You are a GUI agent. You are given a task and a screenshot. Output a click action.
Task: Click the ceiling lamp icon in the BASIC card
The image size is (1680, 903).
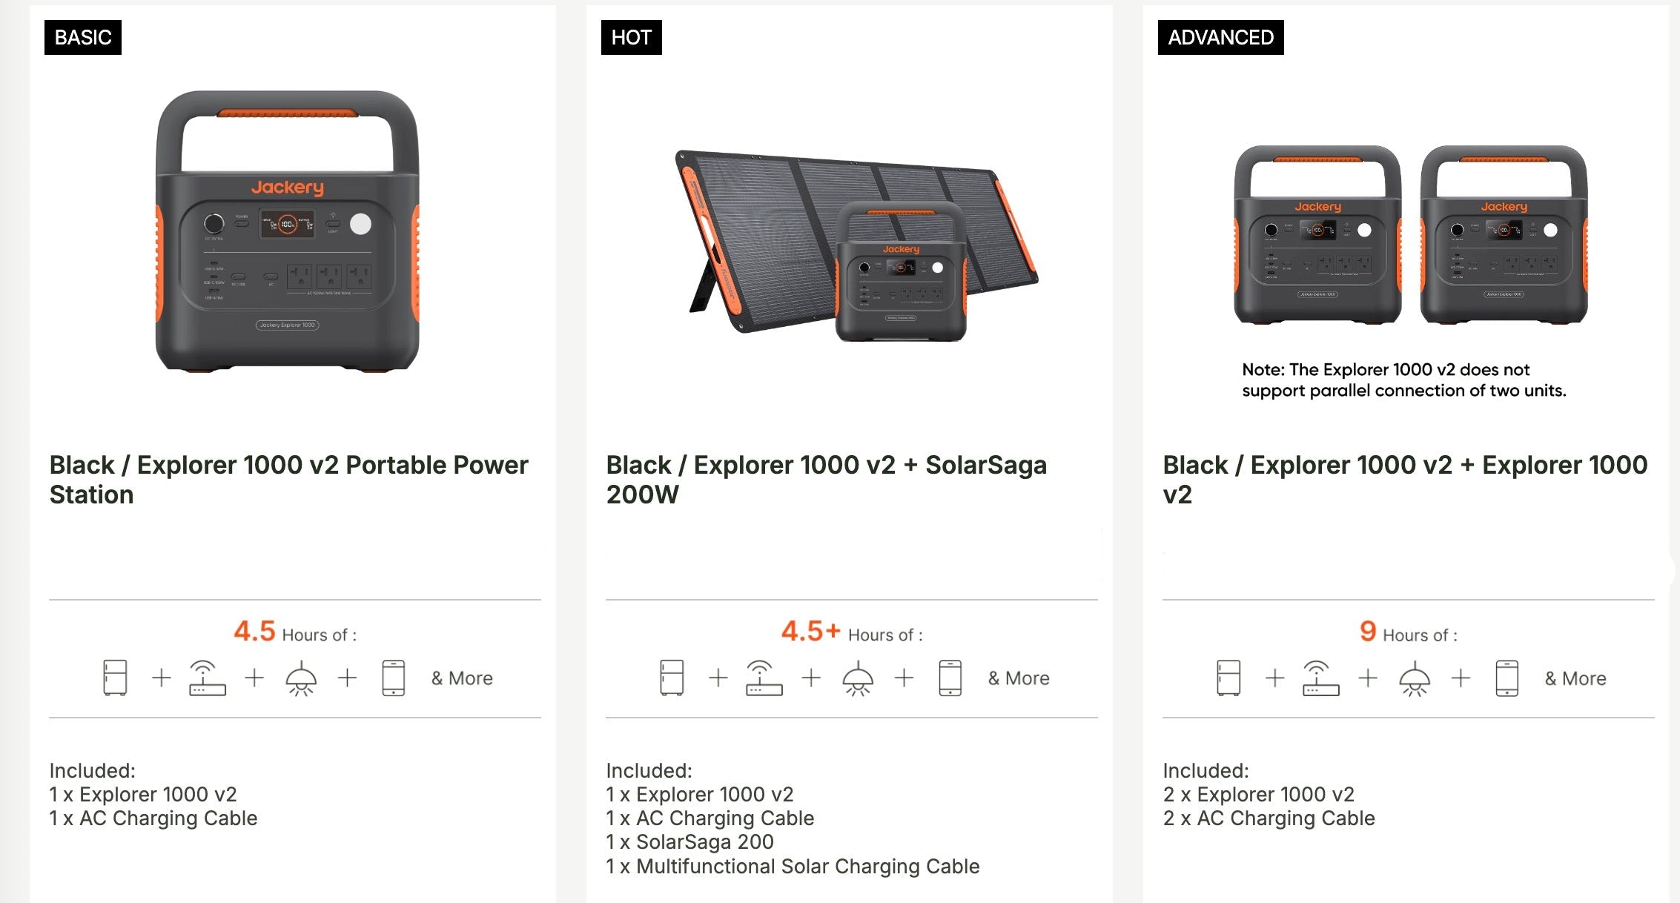pyautogui.click(x=301, y=679)
